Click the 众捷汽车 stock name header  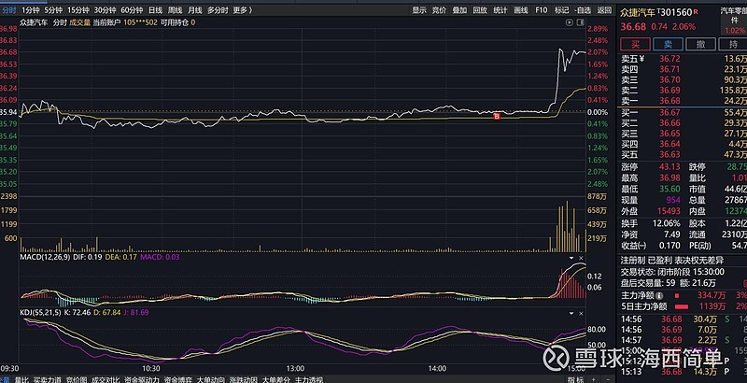tap(638, 12)
